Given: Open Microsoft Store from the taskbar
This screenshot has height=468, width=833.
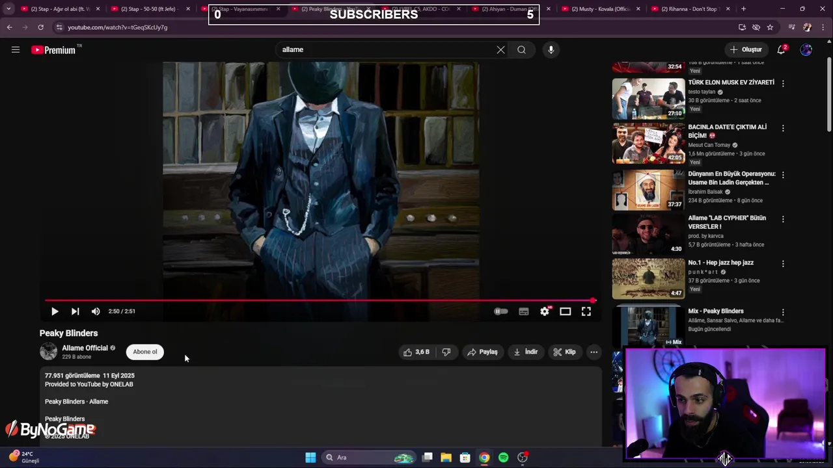Looking at the screenshot, I should (x=465, y=458).
